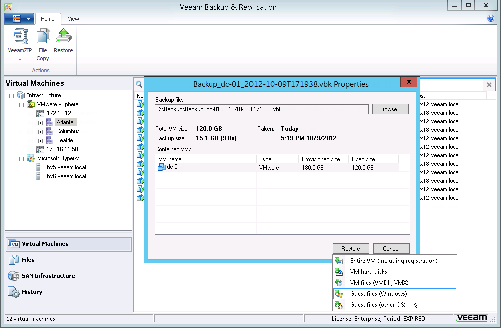Image resolution: width=501 pixels, height=328 pixels.
Task: Click the Backup file path field
Action: tap(262, 109)
